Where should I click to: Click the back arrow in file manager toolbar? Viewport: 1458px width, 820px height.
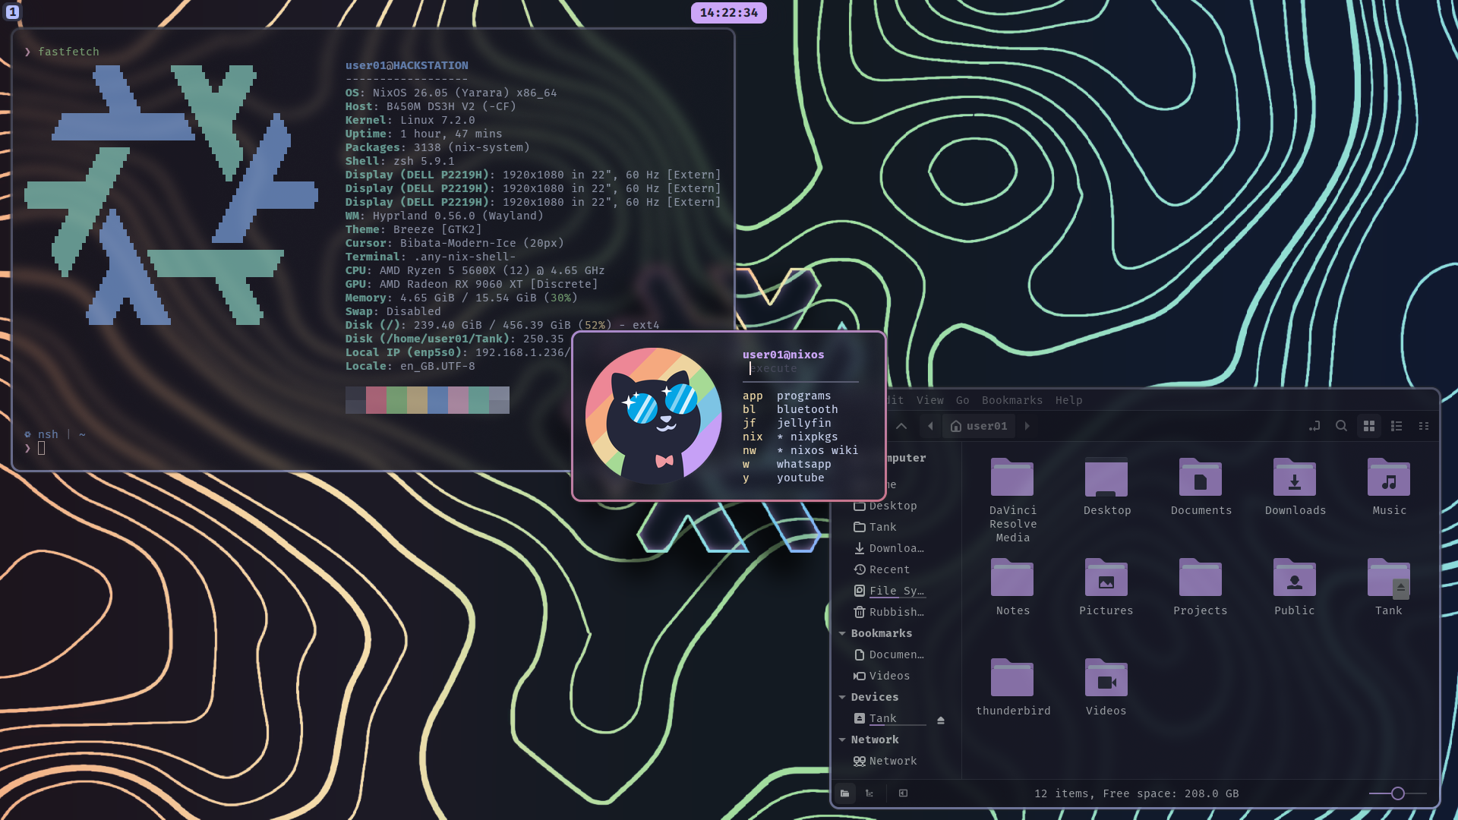coord(930,426)
